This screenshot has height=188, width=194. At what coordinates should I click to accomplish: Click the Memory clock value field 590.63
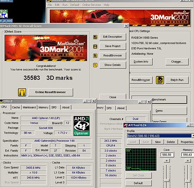tap(188, 155)
